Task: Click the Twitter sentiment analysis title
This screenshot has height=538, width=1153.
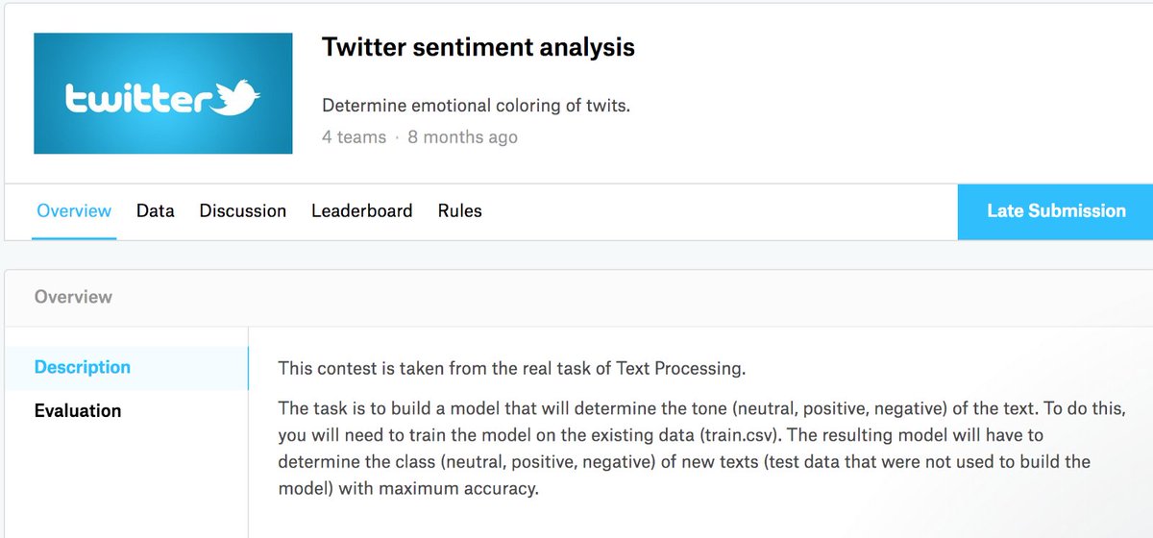Action: [478, 47]
